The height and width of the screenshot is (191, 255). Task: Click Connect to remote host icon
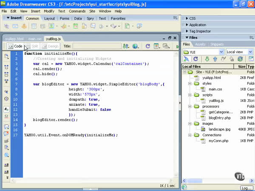[187, 59]
